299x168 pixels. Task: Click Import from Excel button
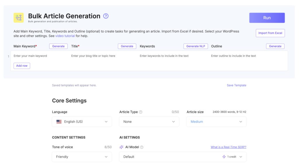[270, 33]
